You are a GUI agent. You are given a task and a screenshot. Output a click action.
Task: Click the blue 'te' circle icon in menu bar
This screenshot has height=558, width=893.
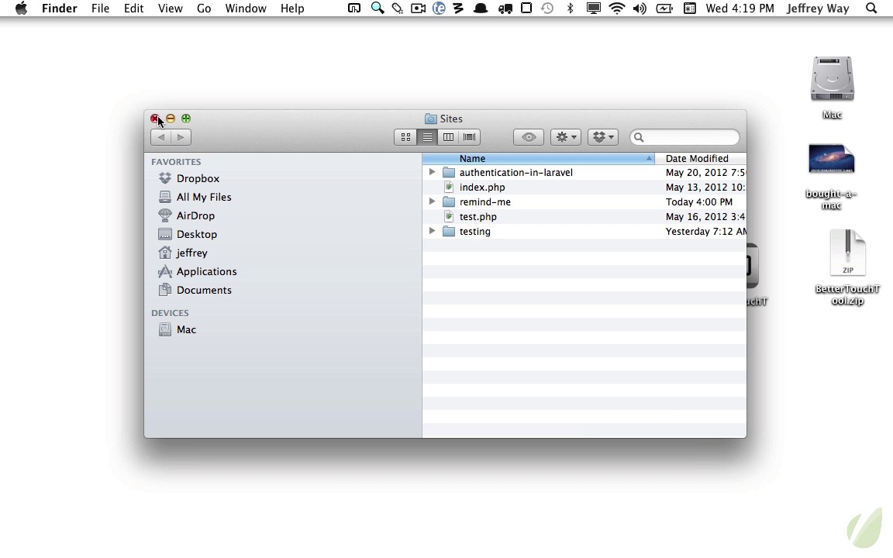[x=439, y=9]
